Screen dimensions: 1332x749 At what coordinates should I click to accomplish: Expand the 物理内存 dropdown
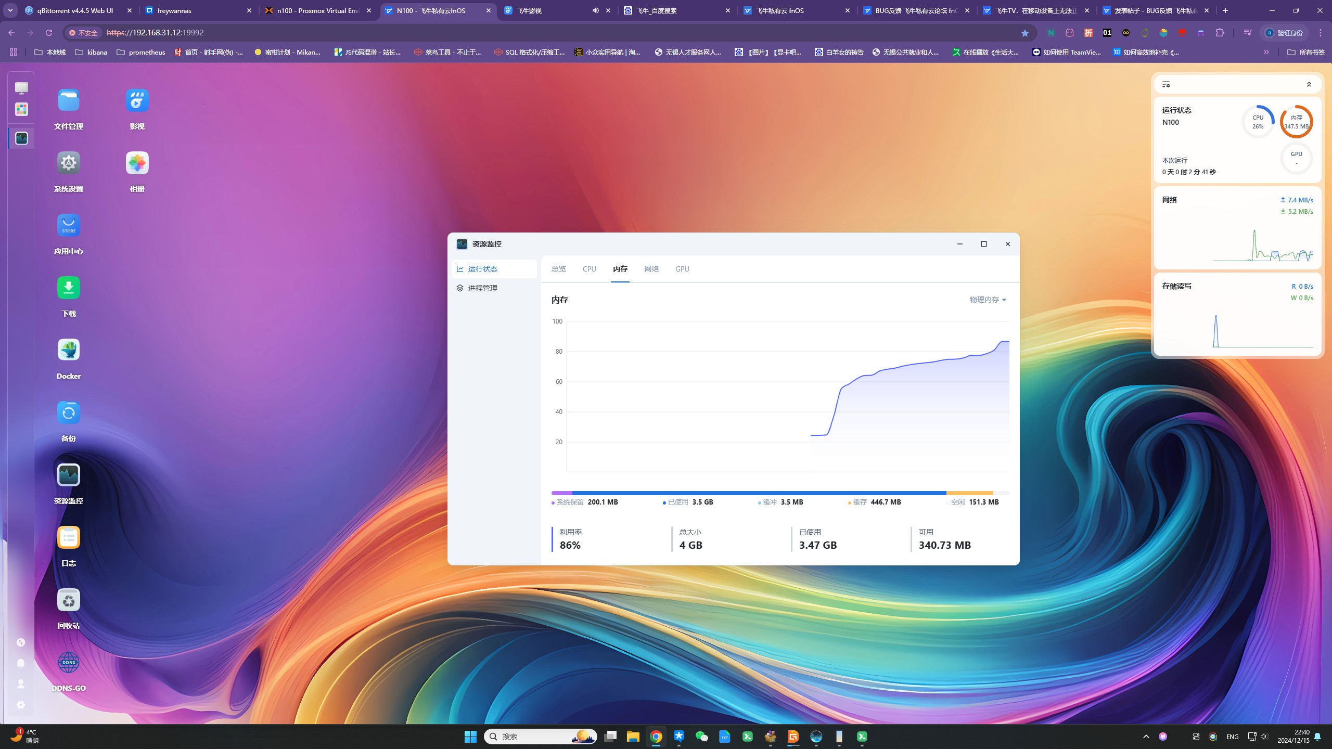988,300
